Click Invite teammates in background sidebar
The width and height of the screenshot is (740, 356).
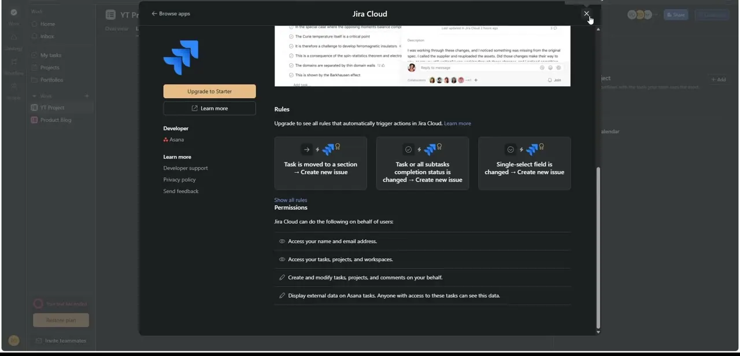(61, 340)
